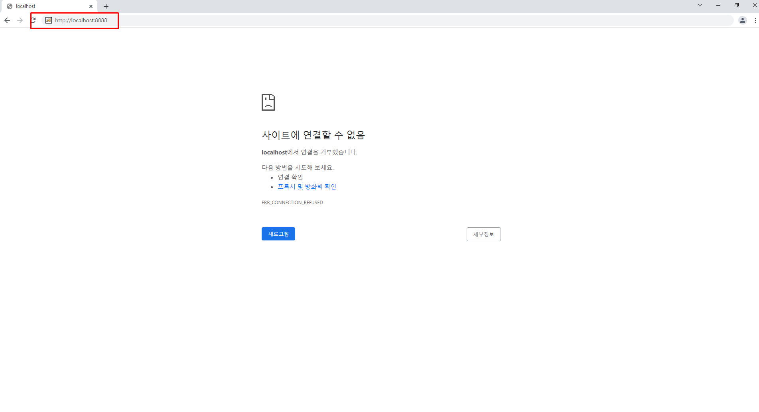759x412 pixels.
Task: Open the tab search chevron dropdown
Action: pyautogui.click(x=700, y=5)
